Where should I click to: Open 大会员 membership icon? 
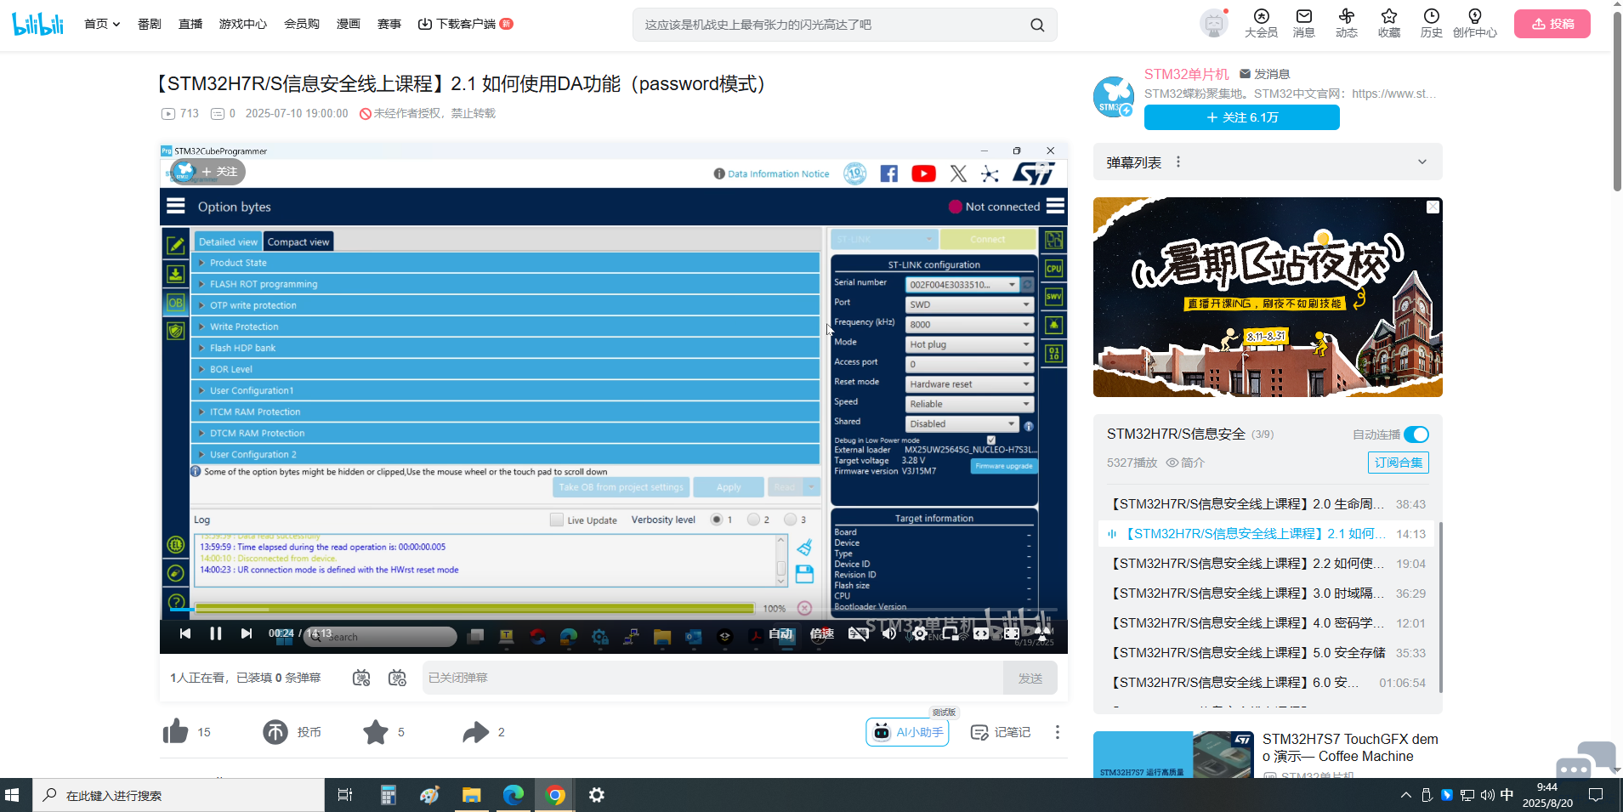[1262, 24]
